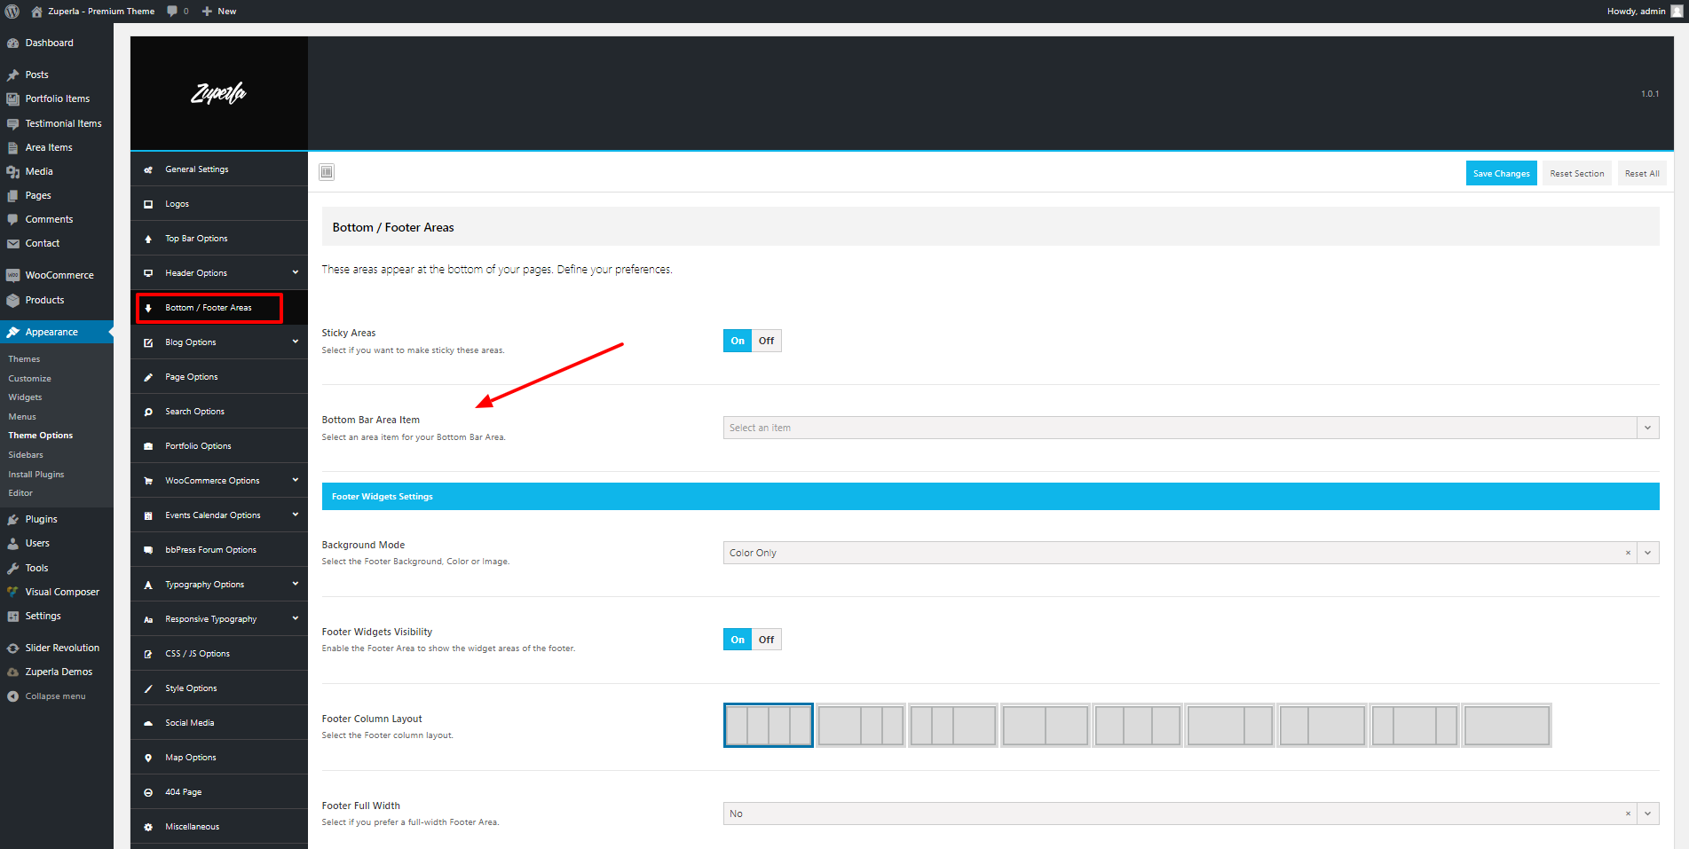The image size is (1689, 849).
Task: Click New in the admin bar
Action: pyautogui.click(x=219, y=12)
